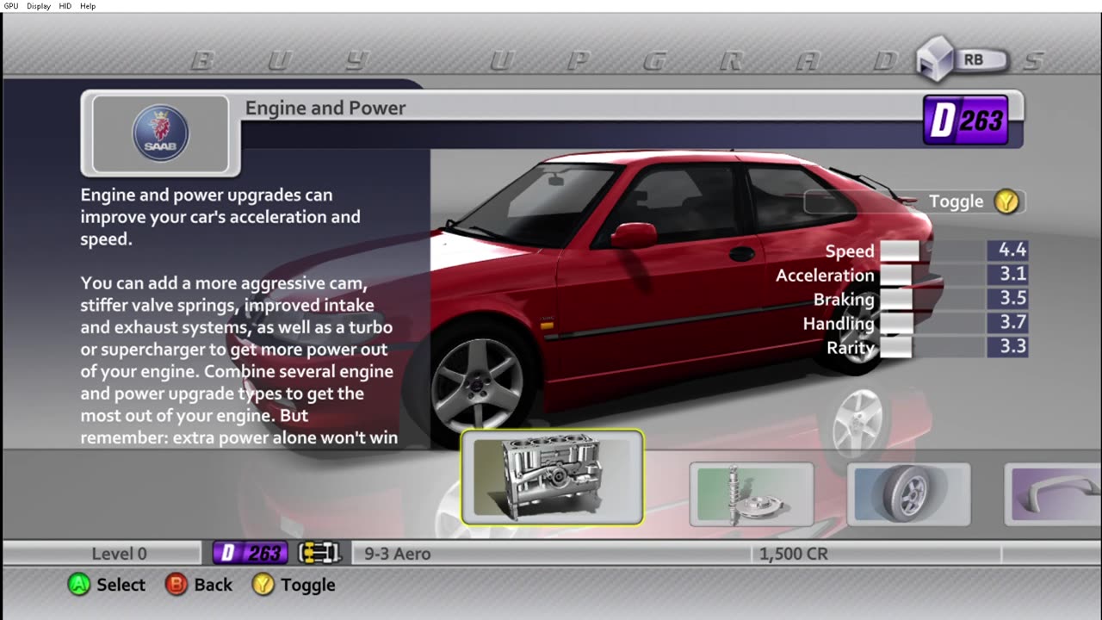The image size is (1102, 620).
Task: Click the Toggle label in stats panel
Action: click(x=956, y=201)
